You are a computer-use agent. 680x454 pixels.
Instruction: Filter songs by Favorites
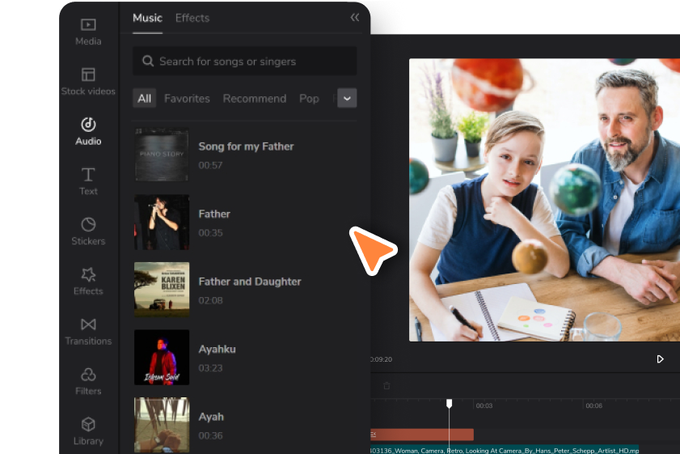(x=187, y=99)
